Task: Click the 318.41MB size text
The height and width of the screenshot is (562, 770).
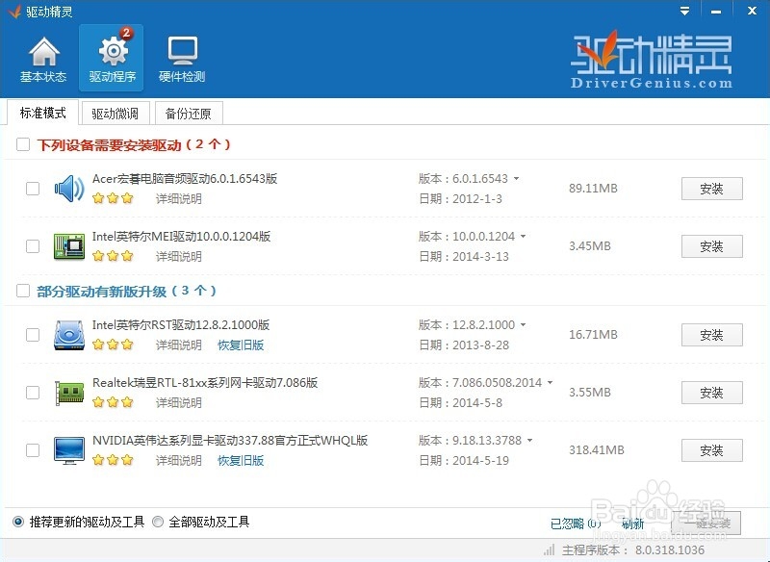Action: point(596,450)
